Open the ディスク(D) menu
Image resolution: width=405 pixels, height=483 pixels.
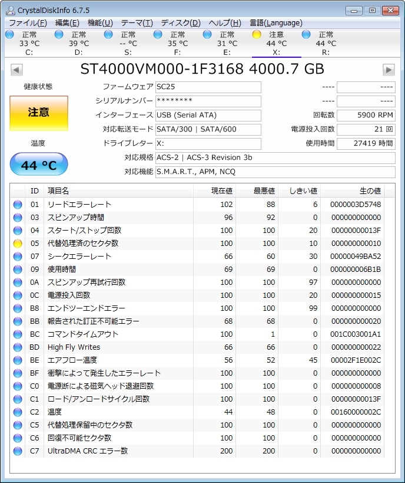pyautogui.click(x=181, y=23)
